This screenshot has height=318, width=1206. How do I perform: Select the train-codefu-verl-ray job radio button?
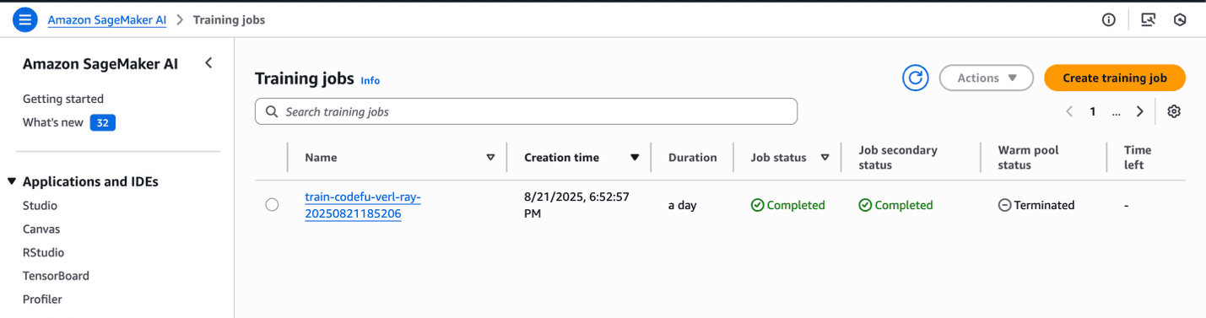pos(272,205)
